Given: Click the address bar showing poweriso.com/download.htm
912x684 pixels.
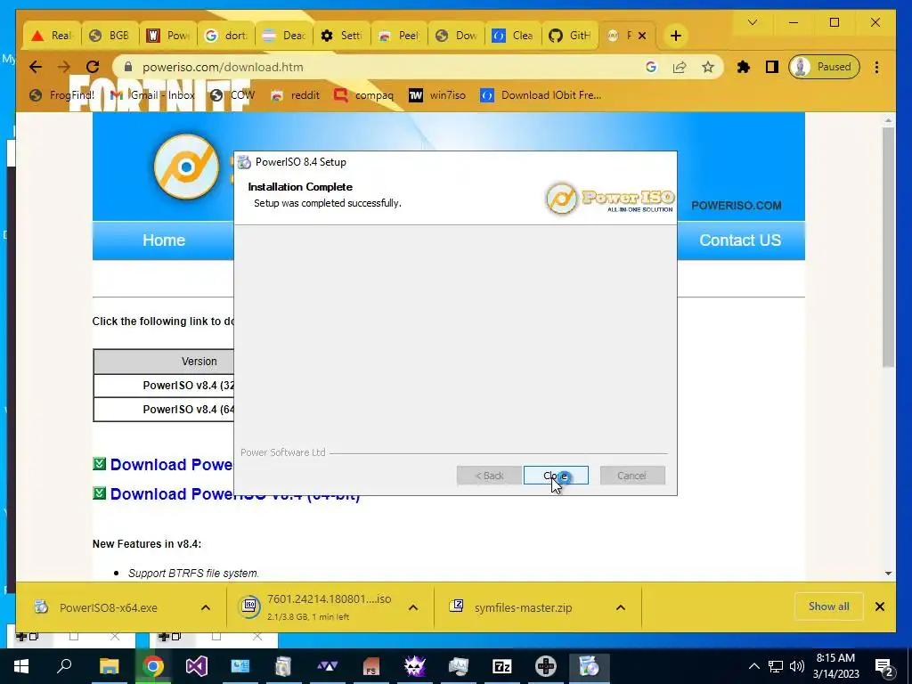Looking at the screenshot, I should [384, 67].
